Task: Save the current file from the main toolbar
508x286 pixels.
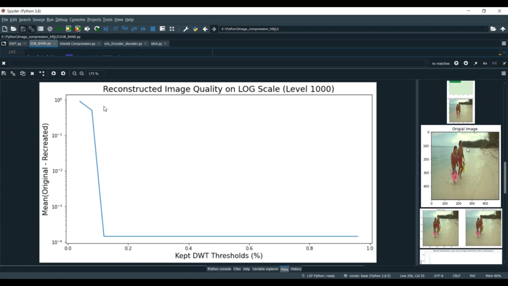Action: point(23,29)
